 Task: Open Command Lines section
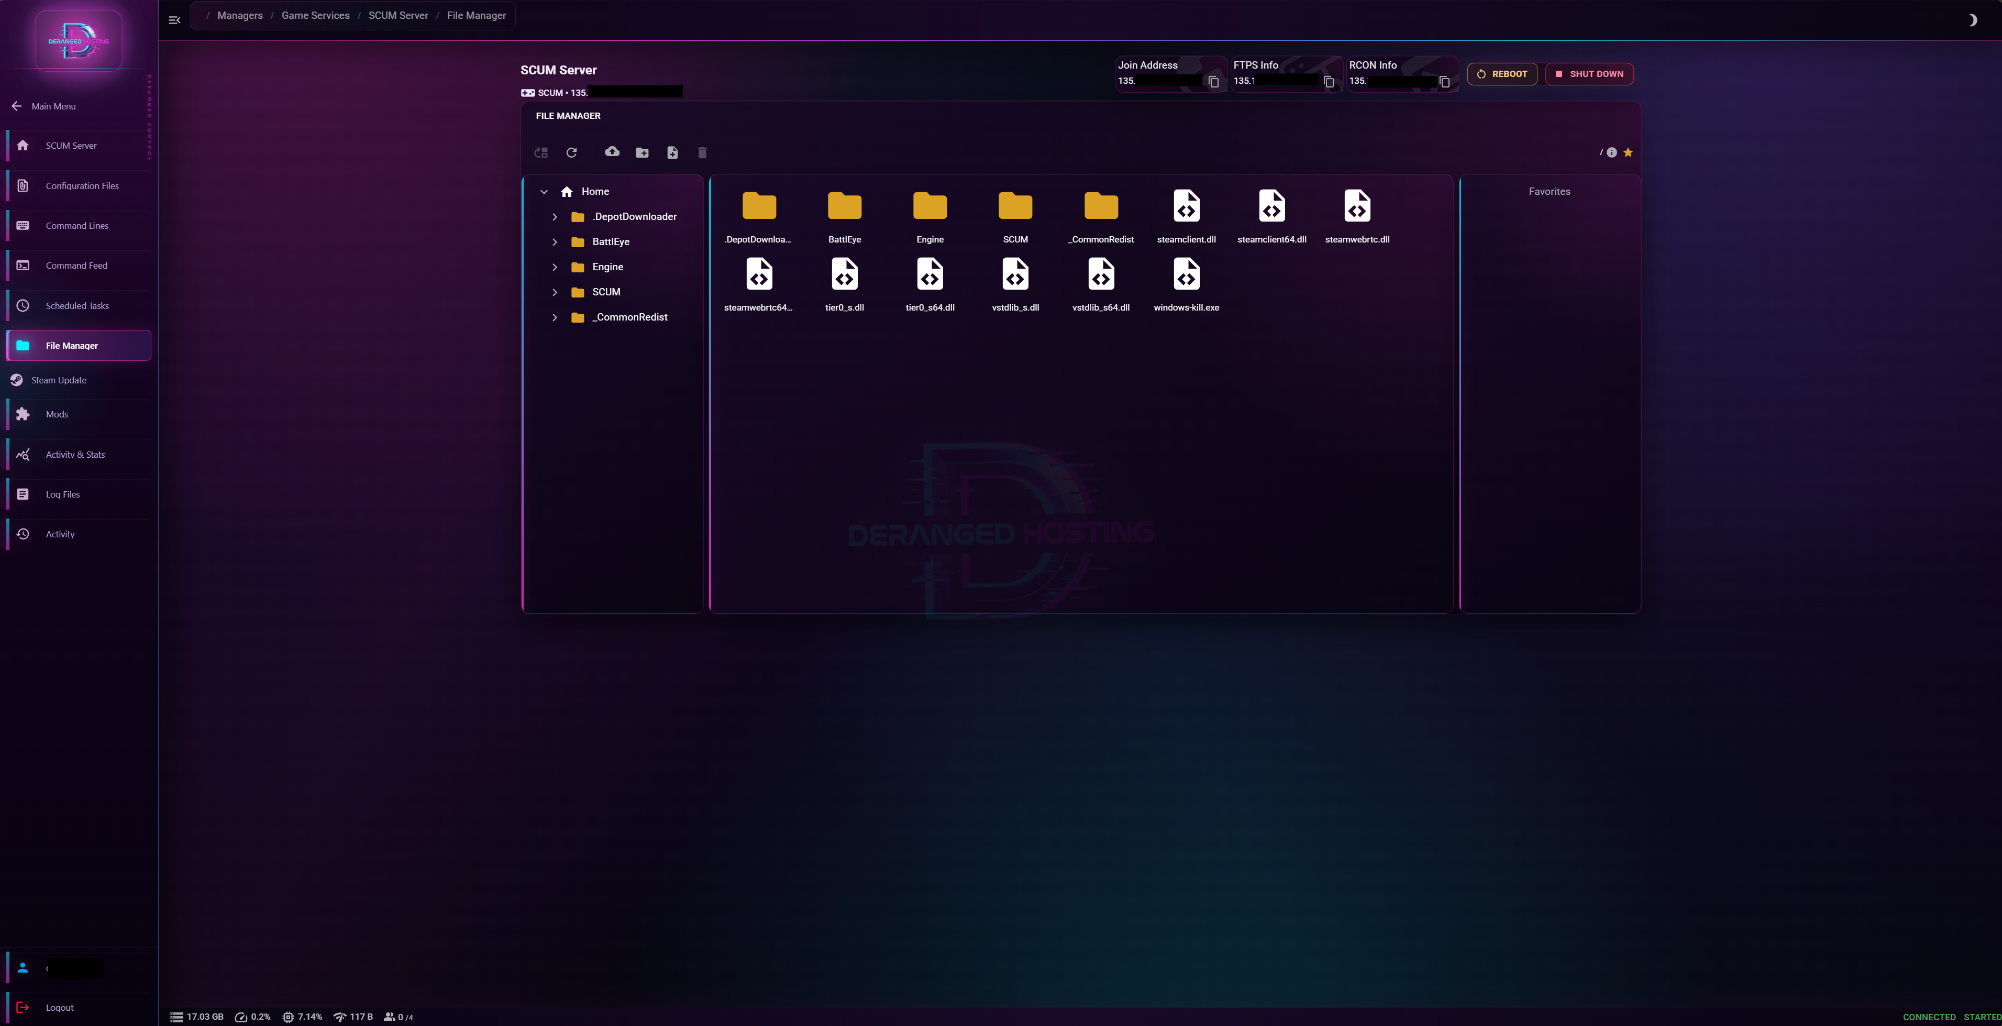[79, 225]
